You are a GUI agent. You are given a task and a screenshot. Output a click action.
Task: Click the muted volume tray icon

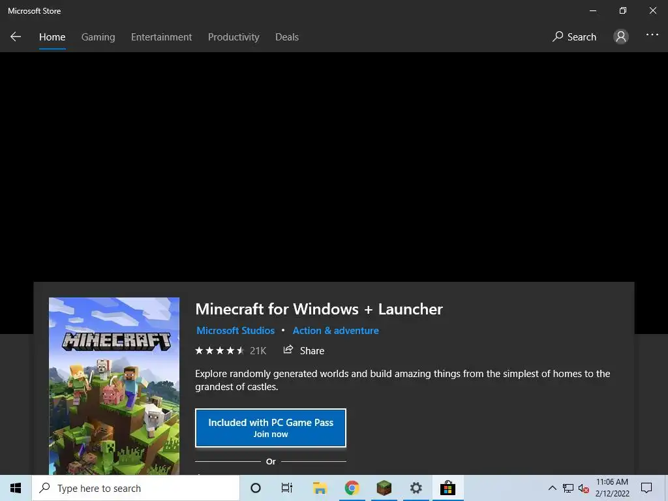[x=584, y=488]
